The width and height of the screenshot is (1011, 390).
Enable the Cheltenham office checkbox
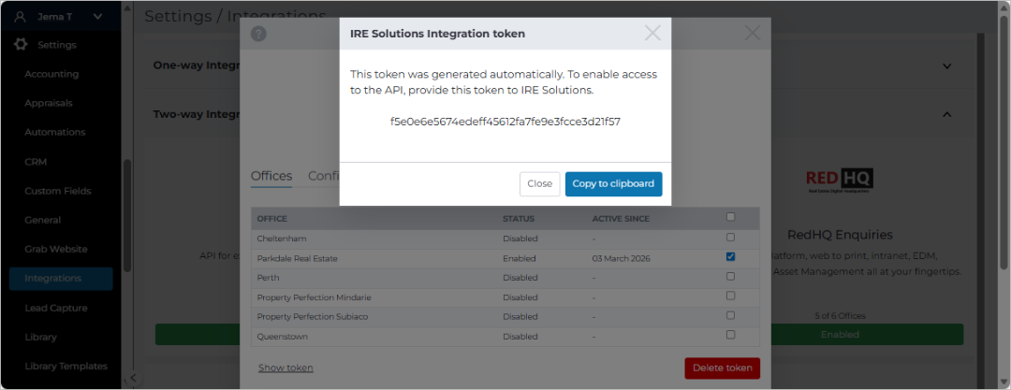(x=730, y=238)
